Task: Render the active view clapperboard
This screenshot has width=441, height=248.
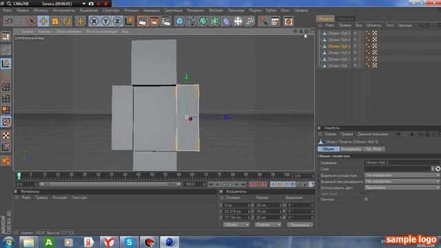Action: 143,21
